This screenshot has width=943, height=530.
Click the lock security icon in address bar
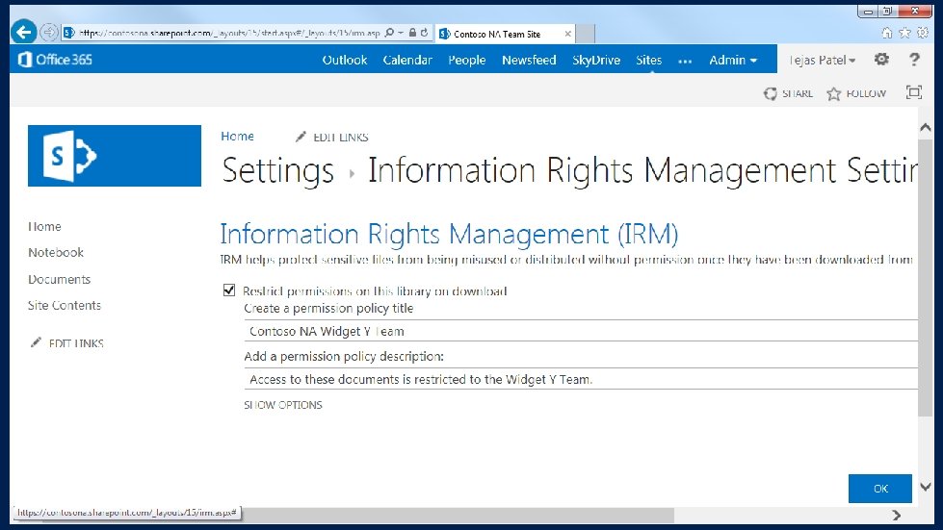tap(412, 33)
